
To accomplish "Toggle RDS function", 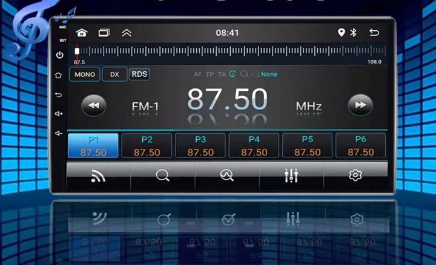I will pos(139,74).
